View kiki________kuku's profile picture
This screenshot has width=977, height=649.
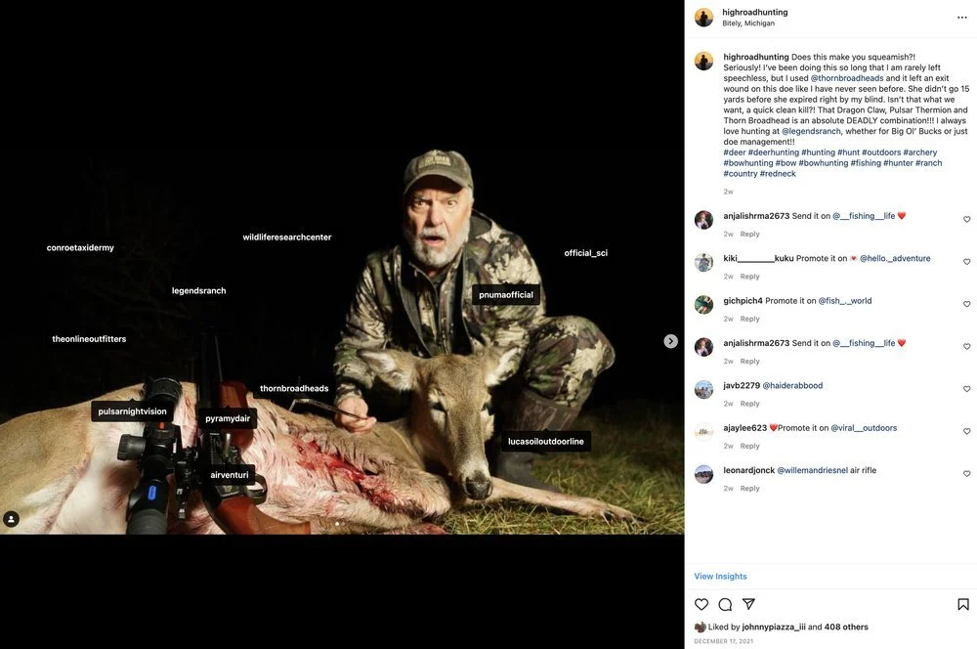tap(703, 262)
